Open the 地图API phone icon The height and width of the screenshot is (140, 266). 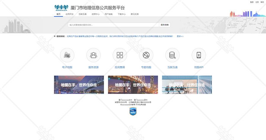pos(199,55)
